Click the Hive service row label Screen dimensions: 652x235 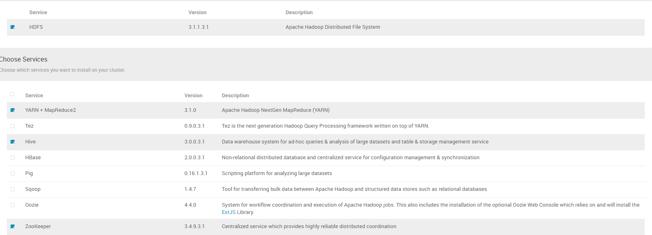(x=30, y=142)
